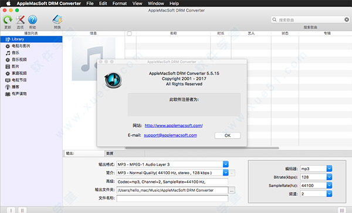Click the blue Help question icon
The image size is (352, 213).
tap(32, 20)
